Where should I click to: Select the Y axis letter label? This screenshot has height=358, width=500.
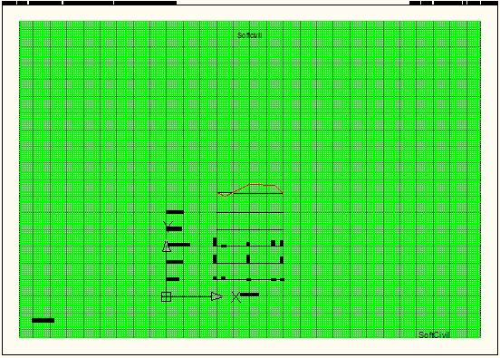click(168, 226)
